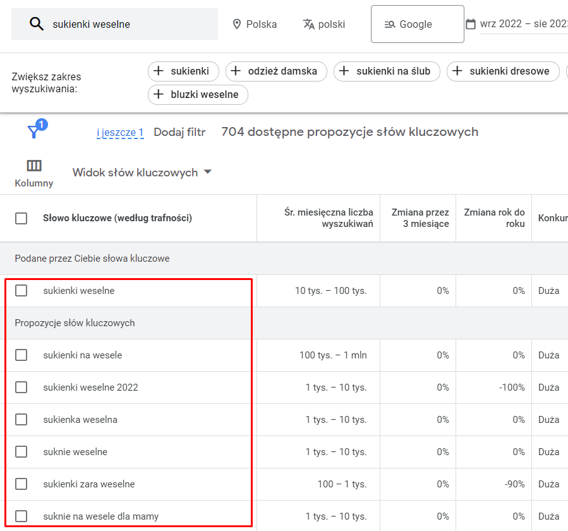Sort by Słowo kluczowe column header

(118, 218)
